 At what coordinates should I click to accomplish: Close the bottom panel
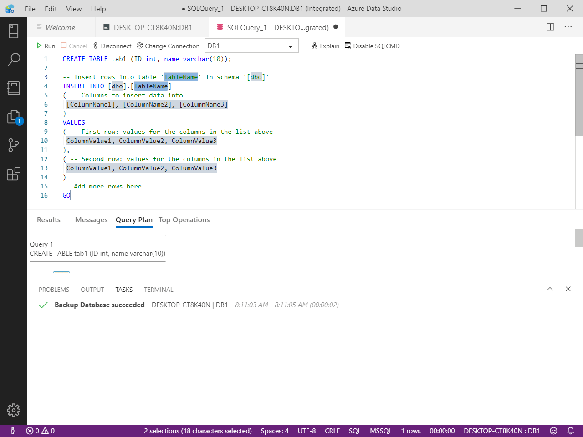(568, 289)
